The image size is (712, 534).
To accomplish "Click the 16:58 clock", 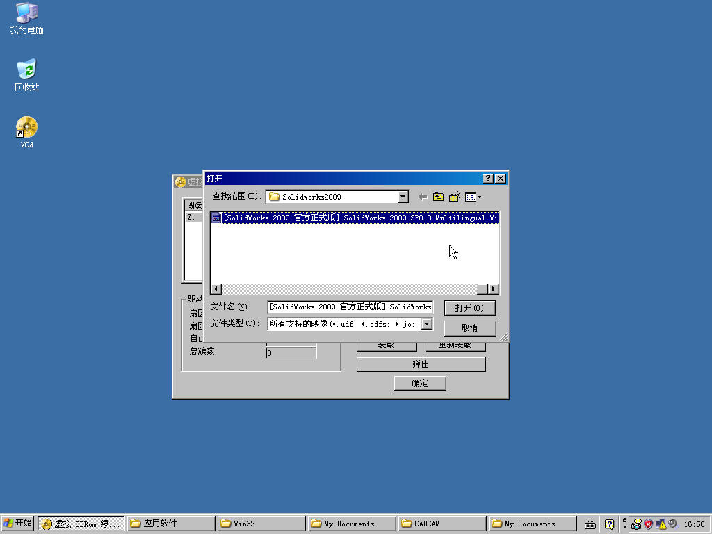I will (694, 524).
